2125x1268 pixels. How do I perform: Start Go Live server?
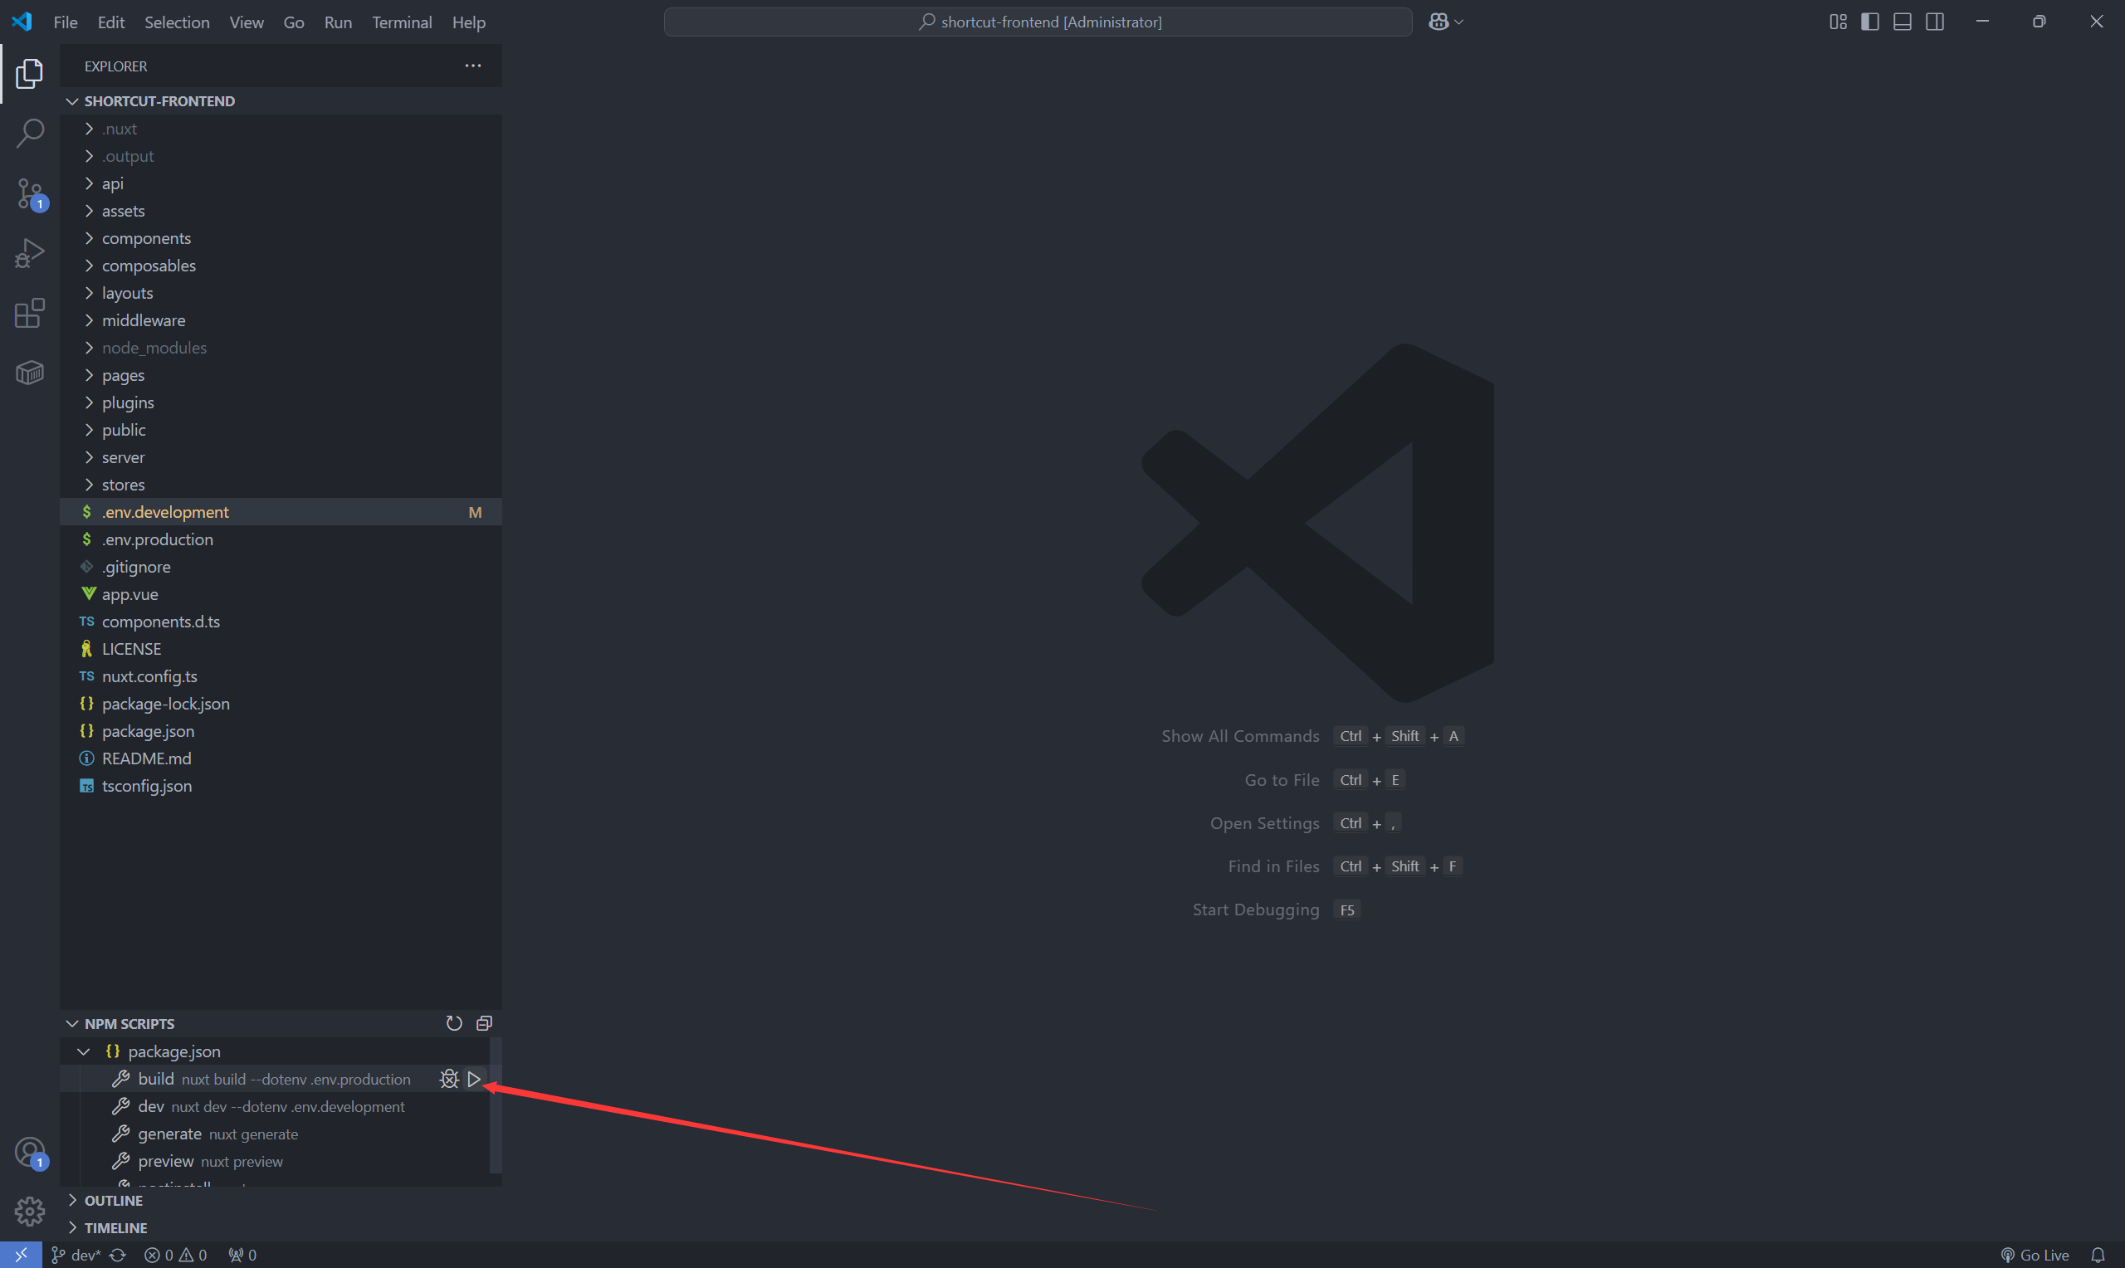(2035, 1255)
